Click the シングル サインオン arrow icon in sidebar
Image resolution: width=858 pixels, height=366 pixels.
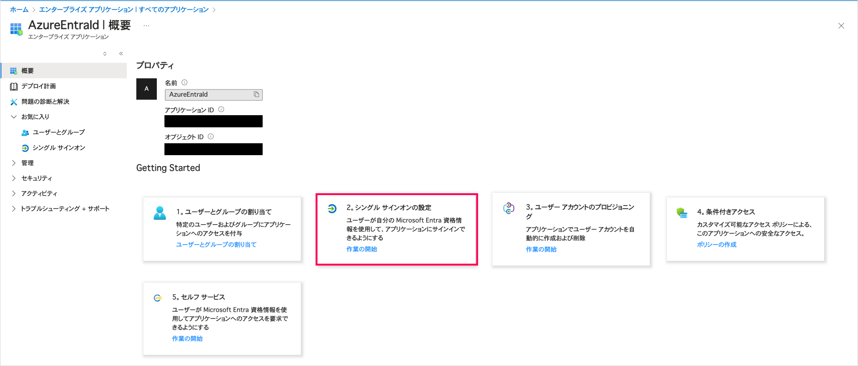(x=25, y=148)
